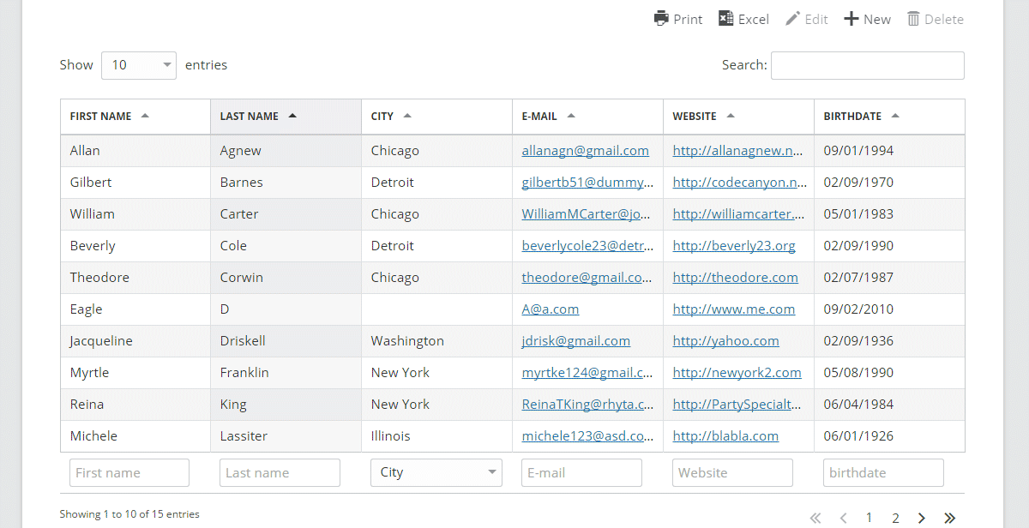Go to page 2 of results
This screenshot has height=528, width=1029.
[x=895, y=518]
